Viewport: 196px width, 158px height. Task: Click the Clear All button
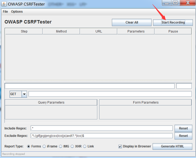click(x=132, y=22)
